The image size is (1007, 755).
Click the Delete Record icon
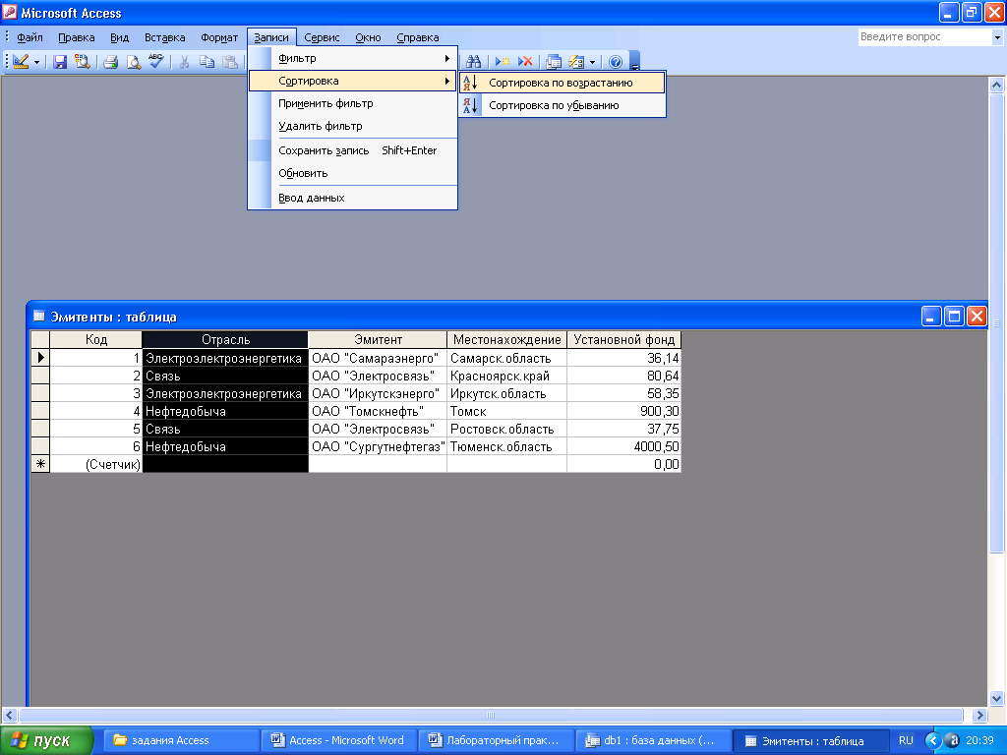tap(525, 62)
